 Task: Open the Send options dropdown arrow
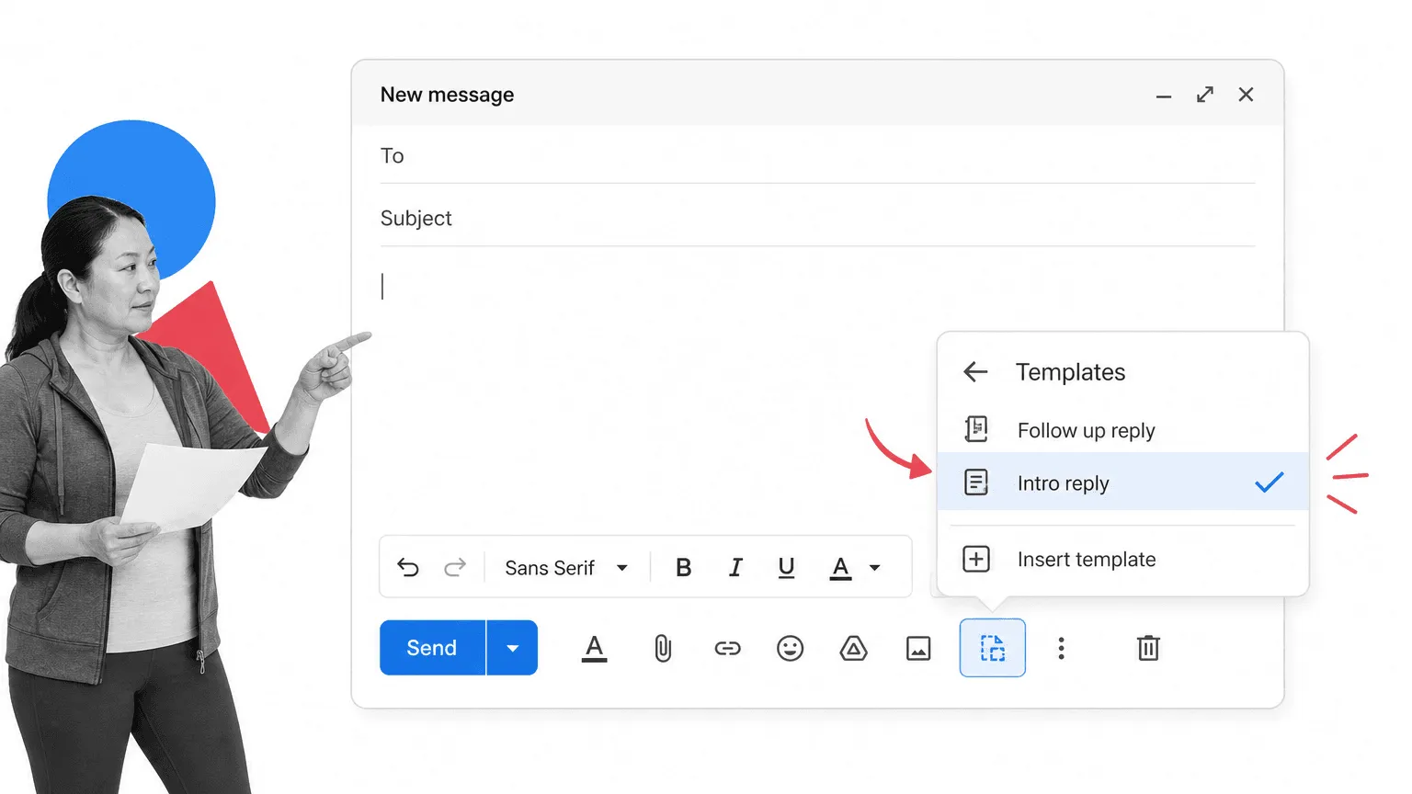click(512, 648)
